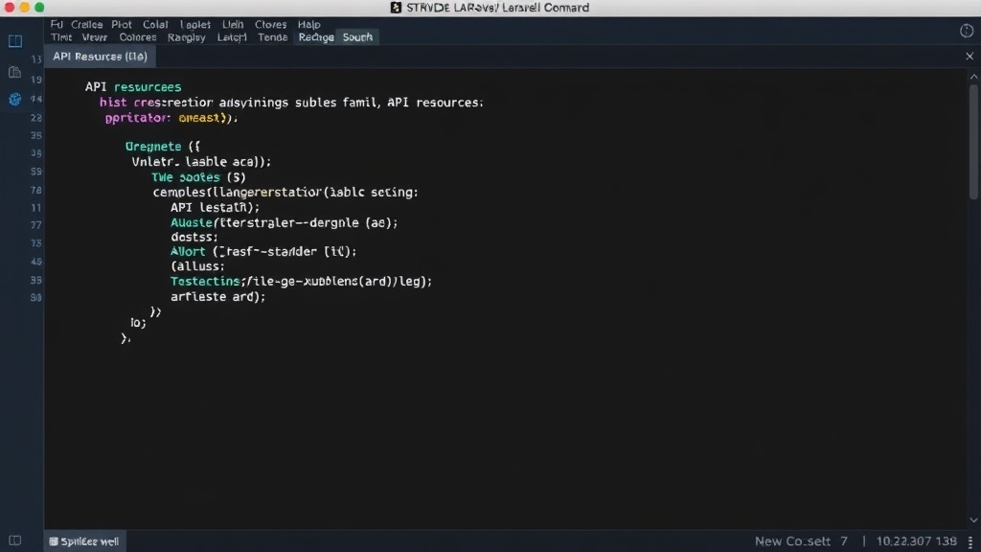Click the Tlmt toolbar item

tap(61, 37)
